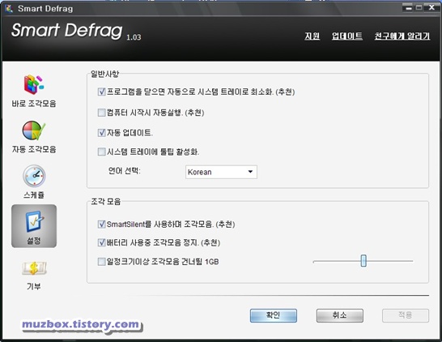442x342 pixels.
Task: Open the 자동 조각모음 auto defrag icon
Action: click(34, 130)
